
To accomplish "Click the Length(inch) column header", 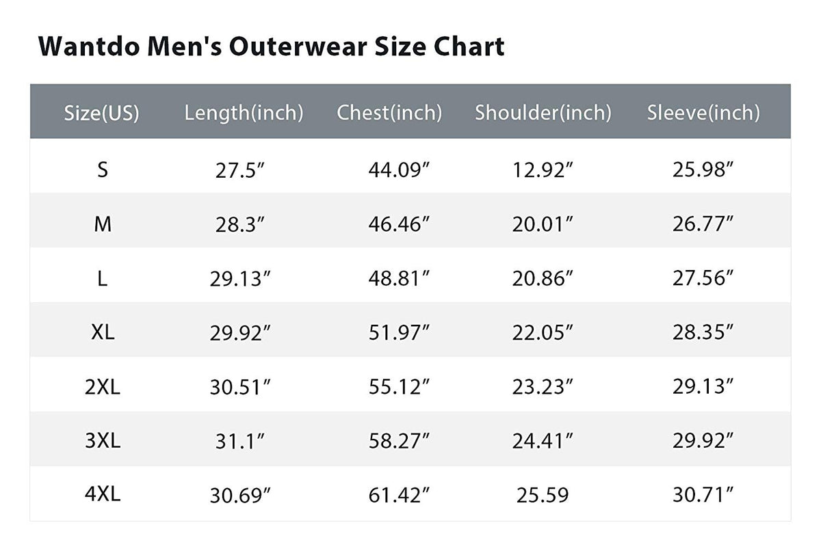I will [244, 113].
